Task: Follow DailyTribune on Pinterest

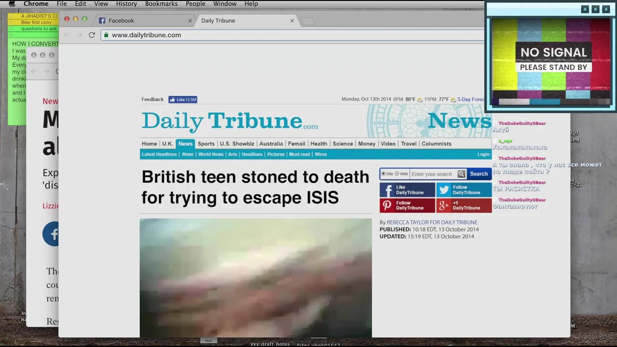Action: [407, 205]
